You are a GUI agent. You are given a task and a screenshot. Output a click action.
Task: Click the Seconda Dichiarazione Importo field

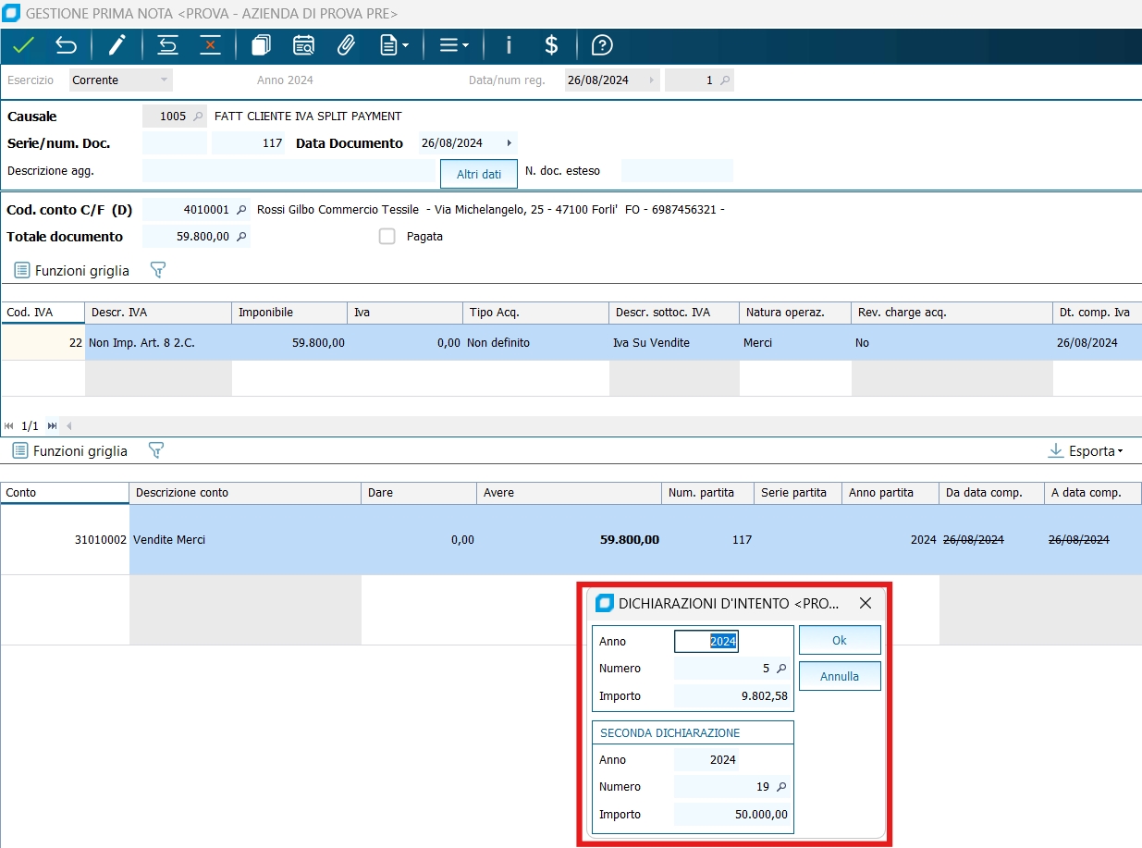(733, 815)
